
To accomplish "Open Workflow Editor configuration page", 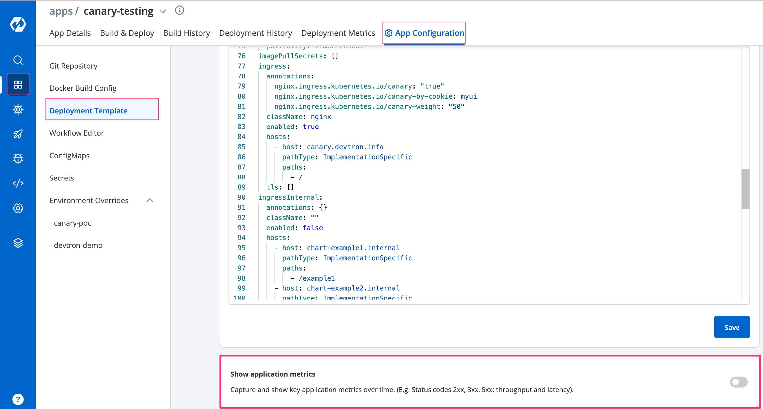I will pos(76,133).
